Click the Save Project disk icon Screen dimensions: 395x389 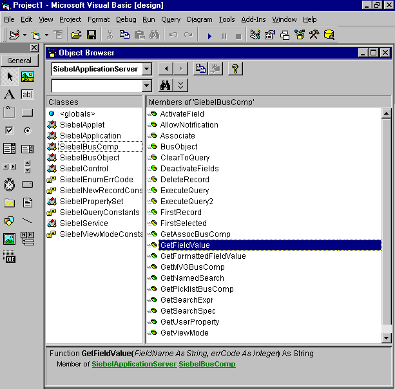92,35
